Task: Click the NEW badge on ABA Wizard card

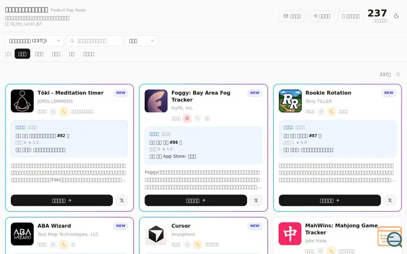Action: (x=121, y=226)
